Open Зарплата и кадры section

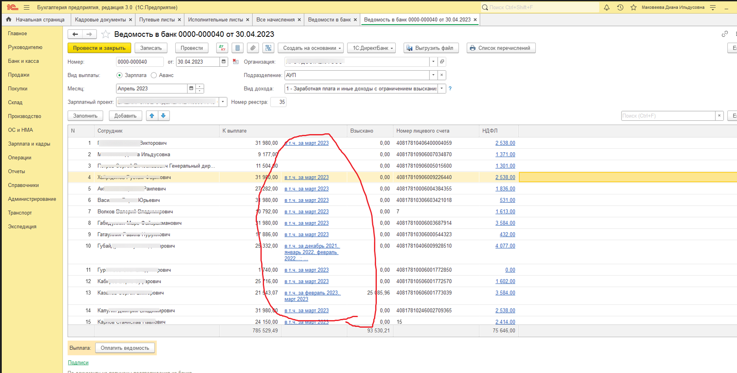tap(29, 144)
